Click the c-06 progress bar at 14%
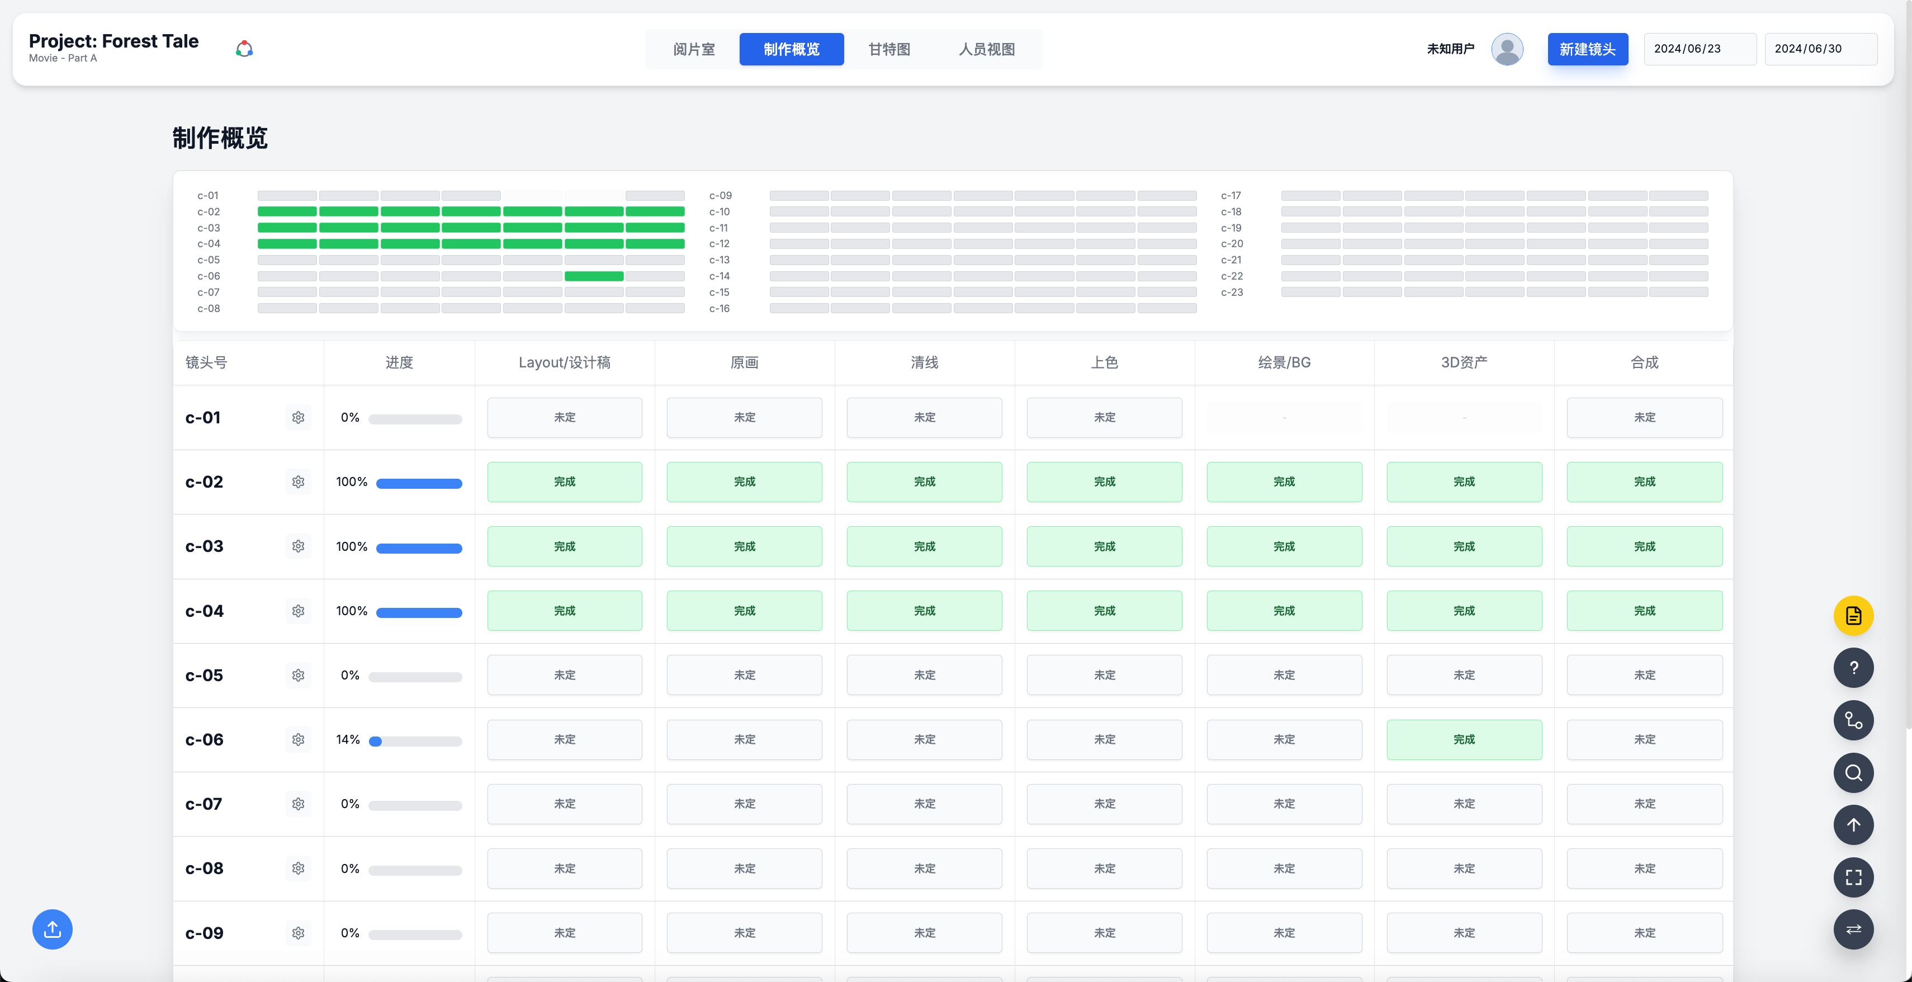Viewport: 1912px width, 982px height. point(415,740)
